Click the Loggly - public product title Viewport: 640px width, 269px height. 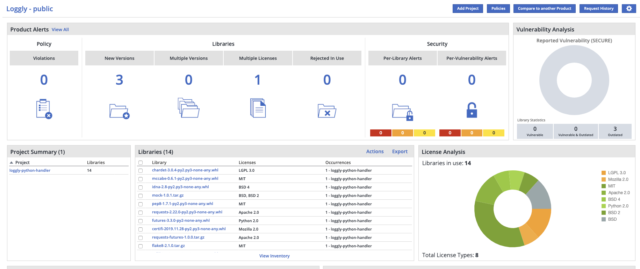tap(30, 9)
